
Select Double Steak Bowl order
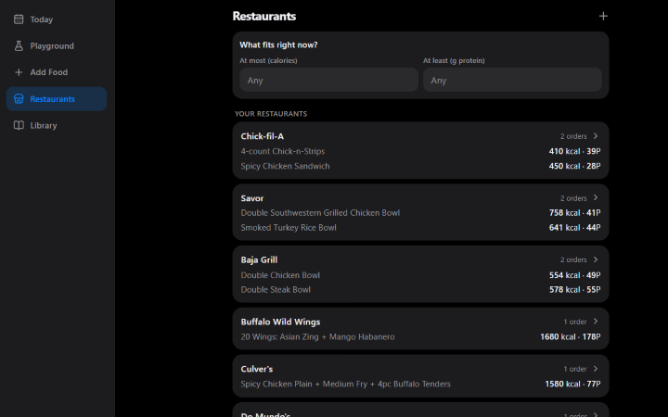pos(276,289)
